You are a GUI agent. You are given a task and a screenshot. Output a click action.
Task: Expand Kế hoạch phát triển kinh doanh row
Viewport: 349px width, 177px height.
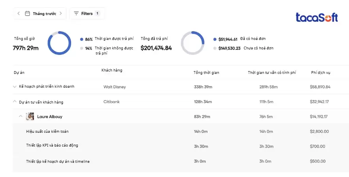coord(15,87)
